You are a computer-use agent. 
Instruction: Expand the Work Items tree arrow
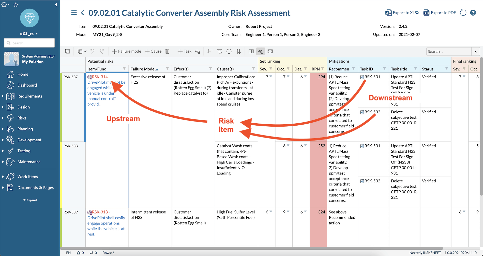3,177
